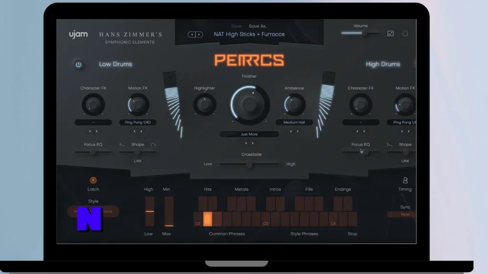Click the C3 key on keyboard
The width and height of the screenshot is (488, 274).
click(265, 219)
